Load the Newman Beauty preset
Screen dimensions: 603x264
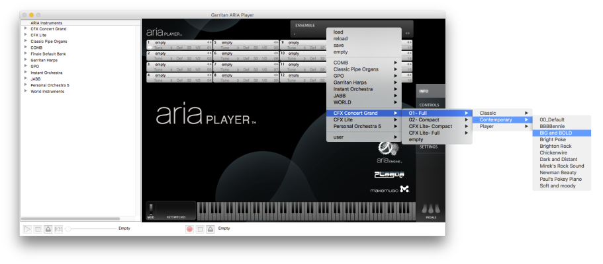click(x=562, y=173)
